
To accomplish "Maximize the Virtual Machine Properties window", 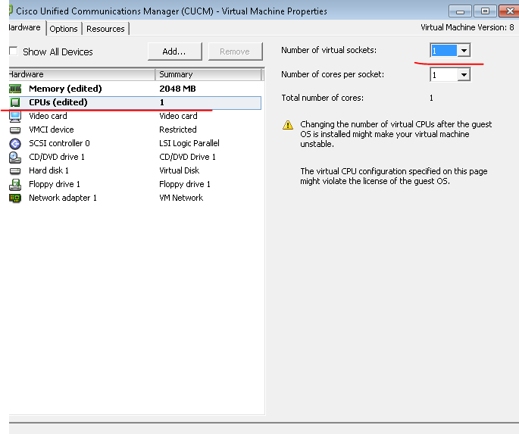I will (485, 11).
